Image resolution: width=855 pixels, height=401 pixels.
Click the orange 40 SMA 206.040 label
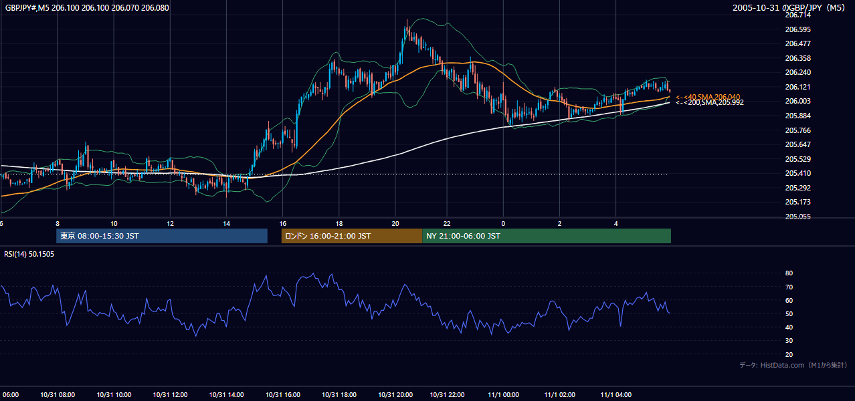point(708,97)
